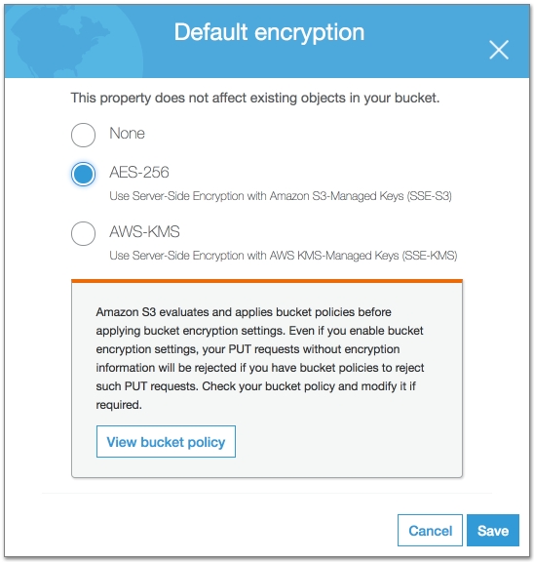Click the 'AWS-KMS' option label text
The width and height of the screenshot is (534, 562).
[144, 231]
